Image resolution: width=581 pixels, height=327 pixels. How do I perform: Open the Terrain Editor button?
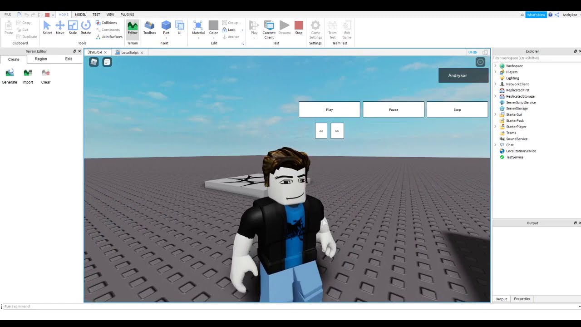133,28
